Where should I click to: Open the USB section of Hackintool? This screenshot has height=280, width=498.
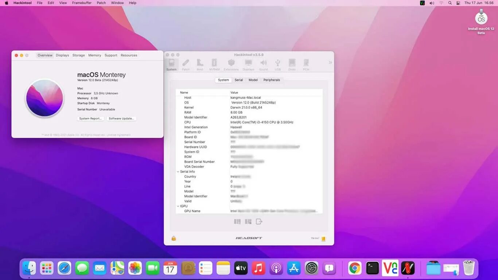[x=277, y=63]
